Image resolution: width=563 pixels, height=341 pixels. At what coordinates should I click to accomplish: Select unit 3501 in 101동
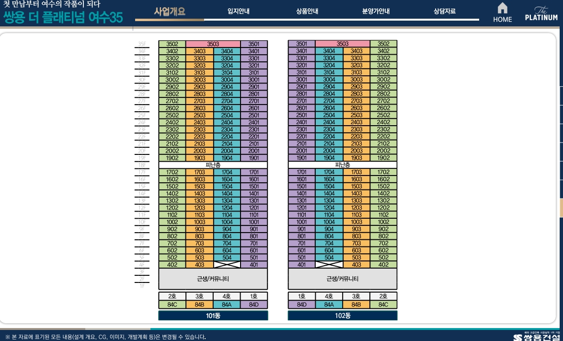254,44
